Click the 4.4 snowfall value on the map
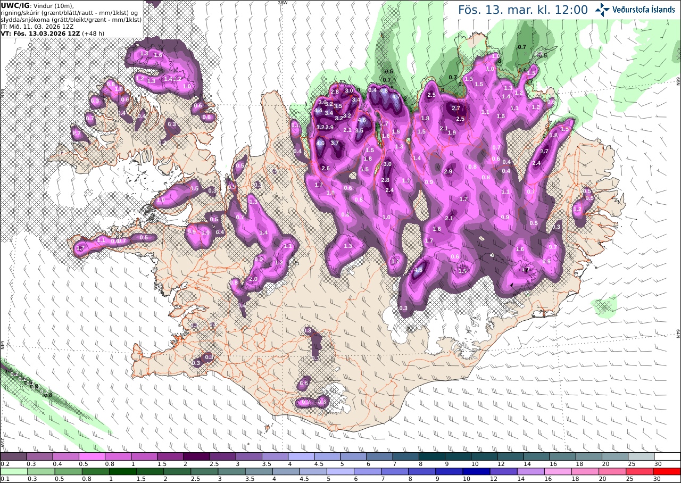The height and width of the screenshot is (483, 681). pyautogui.click(x=318, y=111)
